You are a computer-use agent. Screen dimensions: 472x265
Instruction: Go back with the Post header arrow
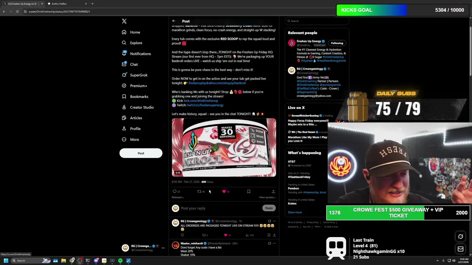[x=174, y=21]
